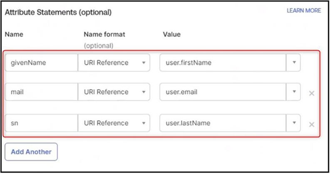Select the sn name input box

pos(41,123)
